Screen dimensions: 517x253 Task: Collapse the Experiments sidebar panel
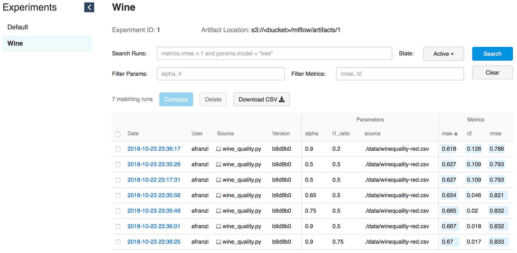pyautogui.click(x=89, y=7)
